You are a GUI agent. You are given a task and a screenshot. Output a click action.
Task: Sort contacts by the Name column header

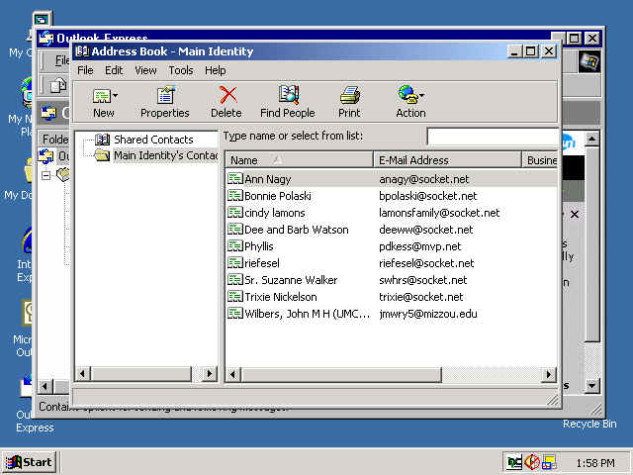(x=299, y=160)
